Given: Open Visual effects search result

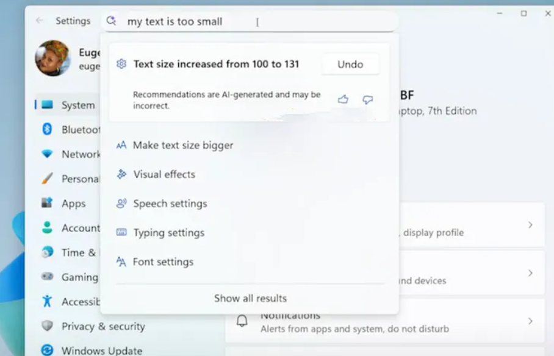Looking at the screenshot, I should point(164,174).
